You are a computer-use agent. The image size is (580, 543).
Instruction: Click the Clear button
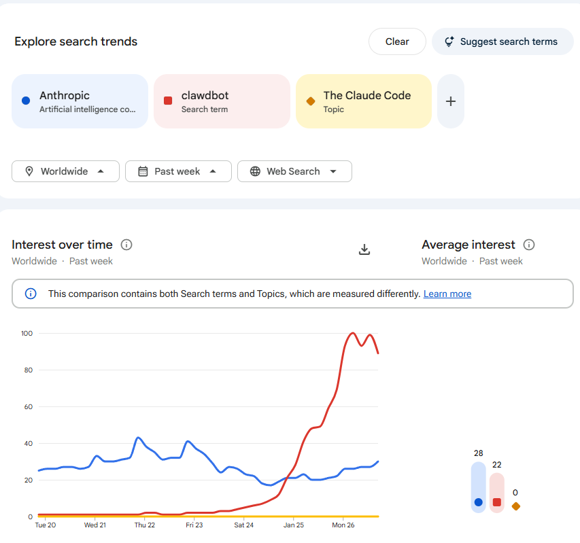(x=397, y=41)
